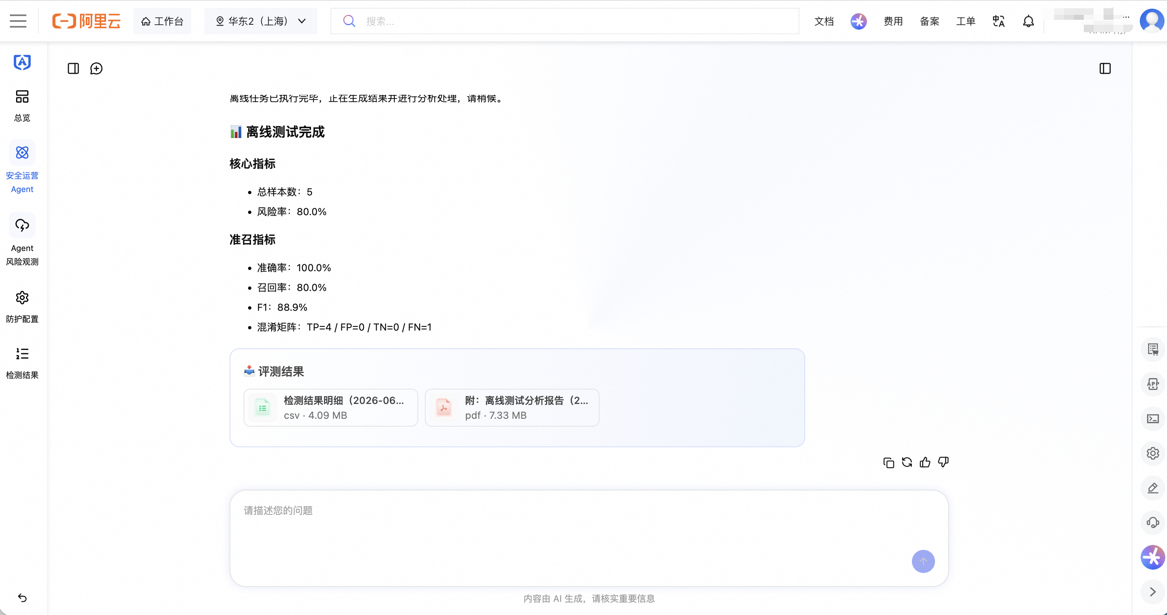Viewport: 1167px width, 615px height.
Task: Go to 总览 in the sidebar
Action: pyautogui.click(x=22, y=106)
